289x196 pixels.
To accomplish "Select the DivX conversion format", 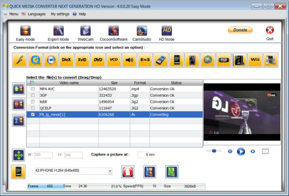I will (66, 60).
